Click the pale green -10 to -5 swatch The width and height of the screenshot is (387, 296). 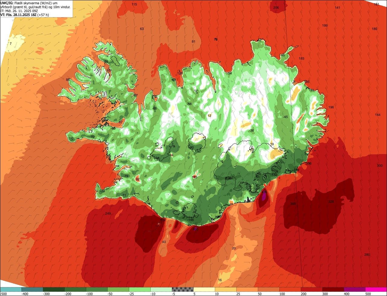coord(161,289)
